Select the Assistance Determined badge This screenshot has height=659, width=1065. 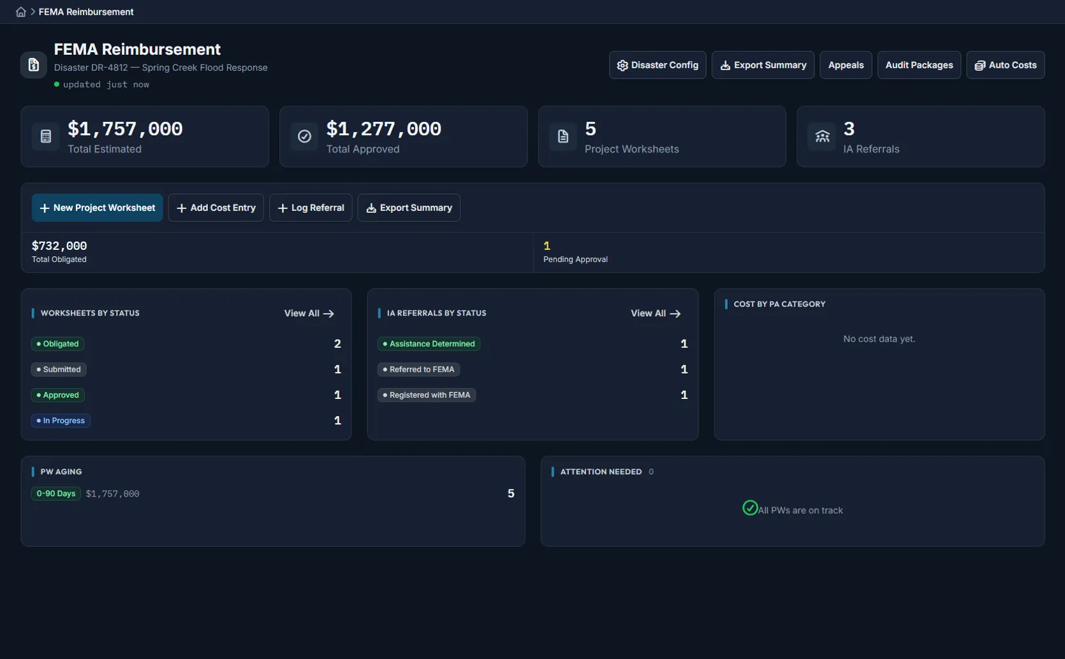(x=429, y=344)
